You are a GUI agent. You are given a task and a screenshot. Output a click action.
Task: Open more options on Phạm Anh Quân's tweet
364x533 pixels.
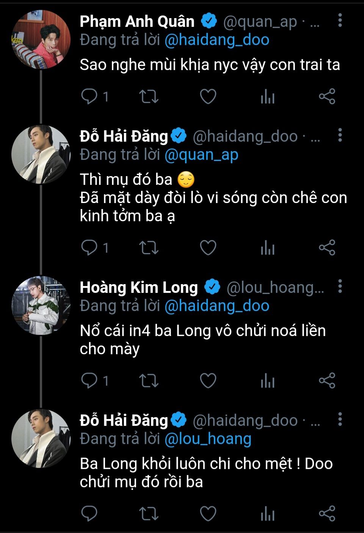point(340,20)
